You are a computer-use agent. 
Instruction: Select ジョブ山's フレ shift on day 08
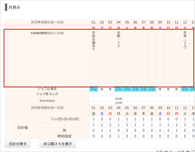[152, 89]
